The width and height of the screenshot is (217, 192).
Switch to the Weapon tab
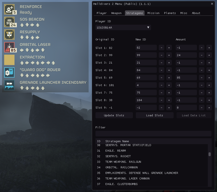coord(116,13)
